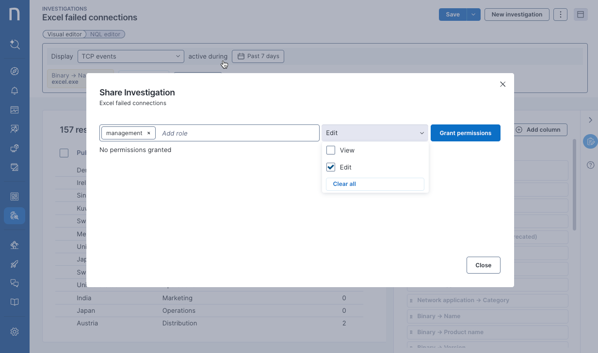Expand the Save button dropdown arrow

coord(473,15)
